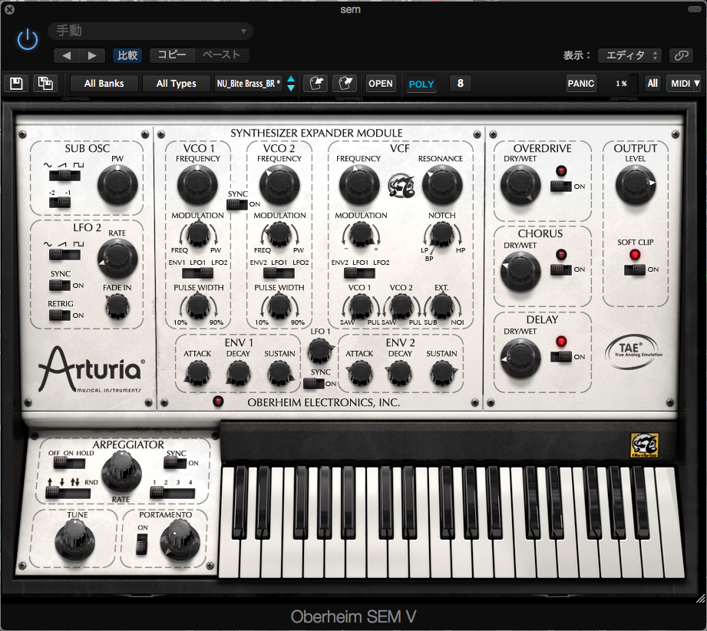Toggle the Portamento ON switch
The image size is (707, 631).
pyautogui.click(x=142, y=544)
